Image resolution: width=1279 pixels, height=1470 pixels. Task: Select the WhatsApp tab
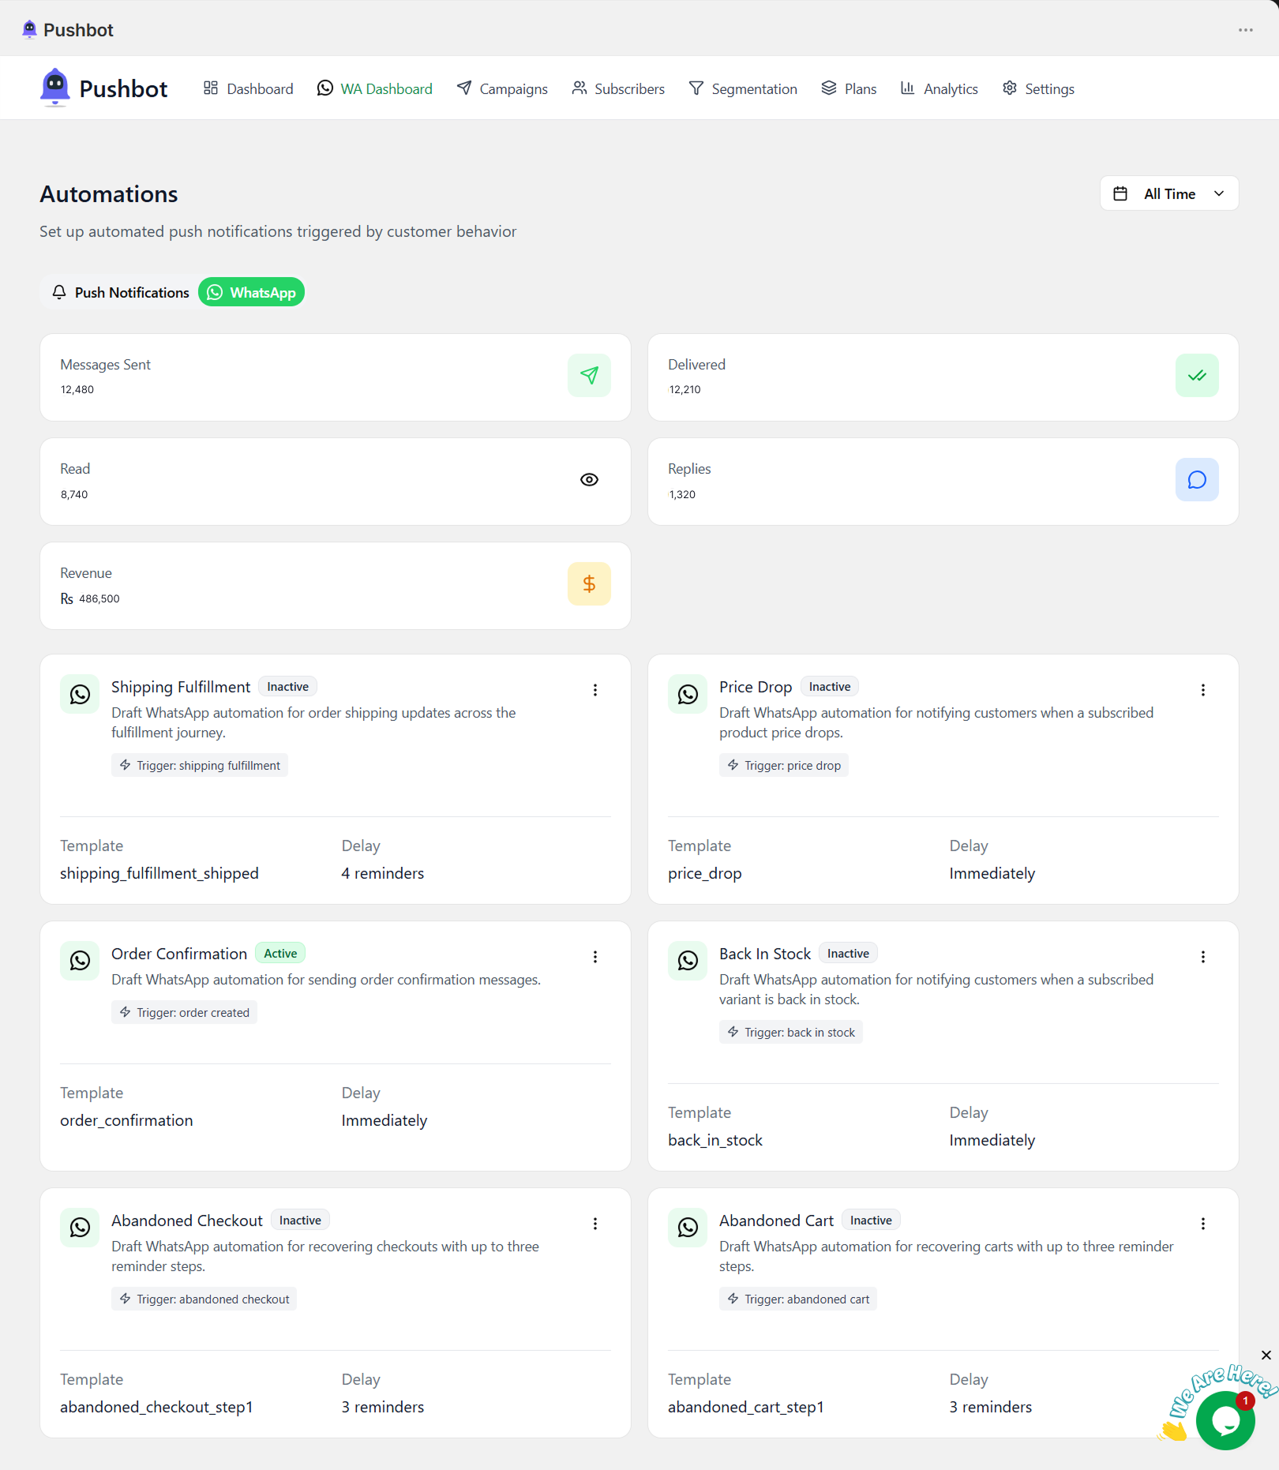(251, 292)
